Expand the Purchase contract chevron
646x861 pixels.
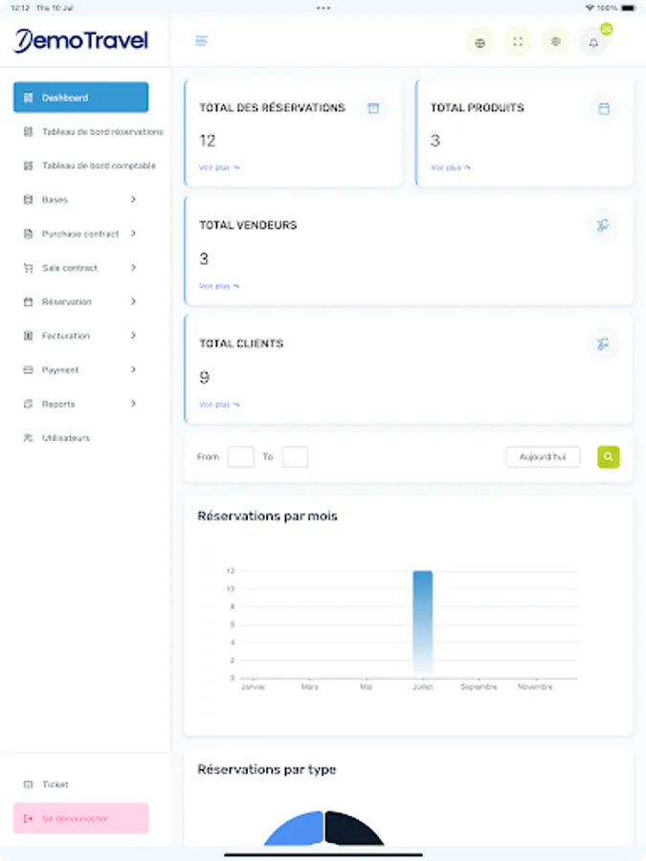point(133,233)
